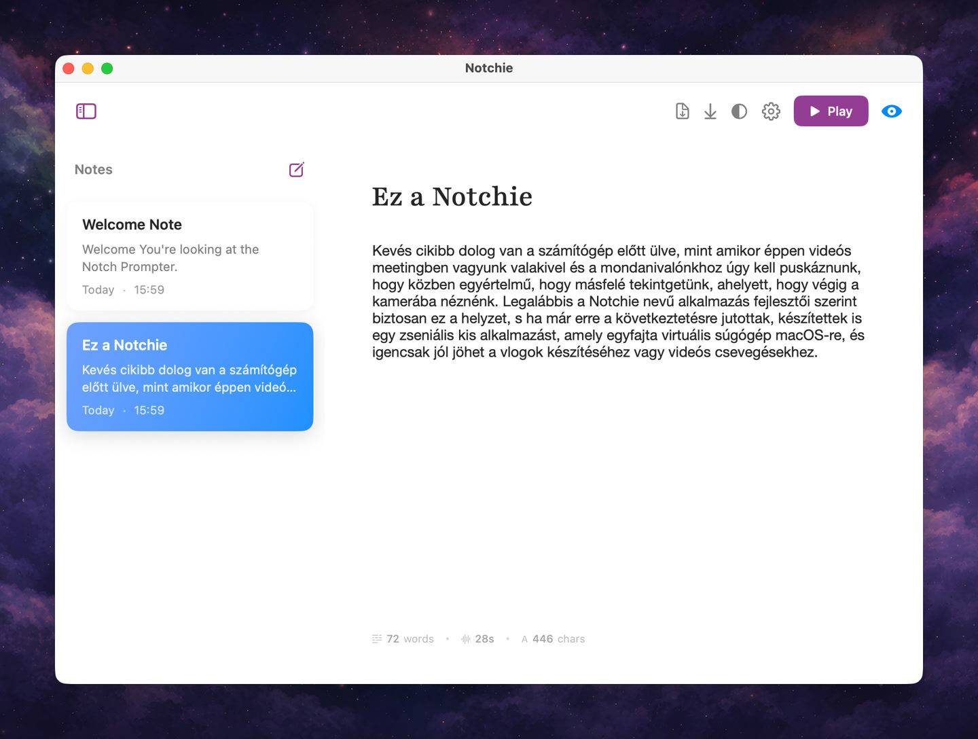
Task: Click the 446 chars counter
Action: pos(553,639)
